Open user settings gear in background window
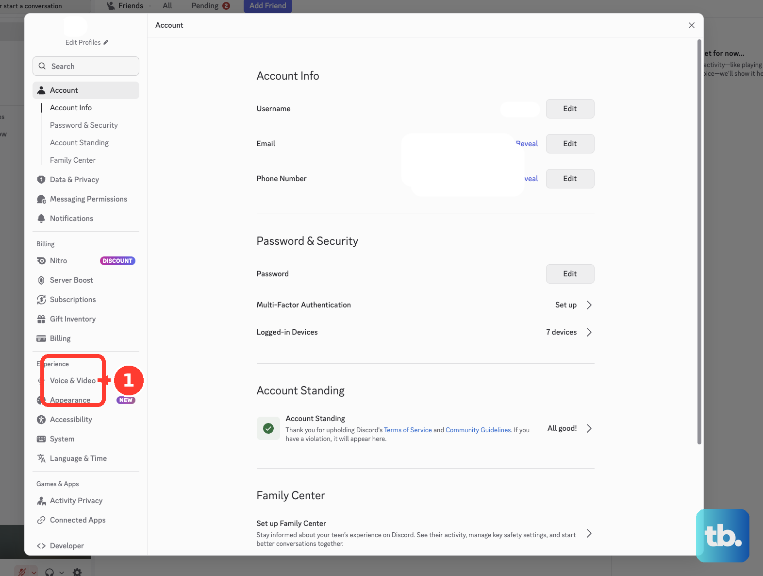This screenshot has width=763, height=576. click(77, 572)
